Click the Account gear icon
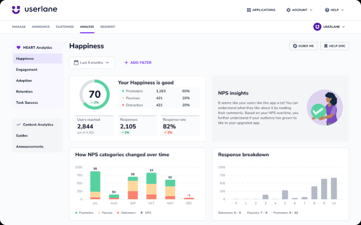The image size is (361, 225). [x=288, y=10]
